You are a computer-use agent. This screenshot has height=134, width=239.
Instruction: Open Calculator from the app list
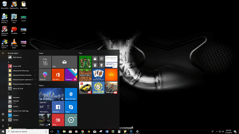(16, 97)
